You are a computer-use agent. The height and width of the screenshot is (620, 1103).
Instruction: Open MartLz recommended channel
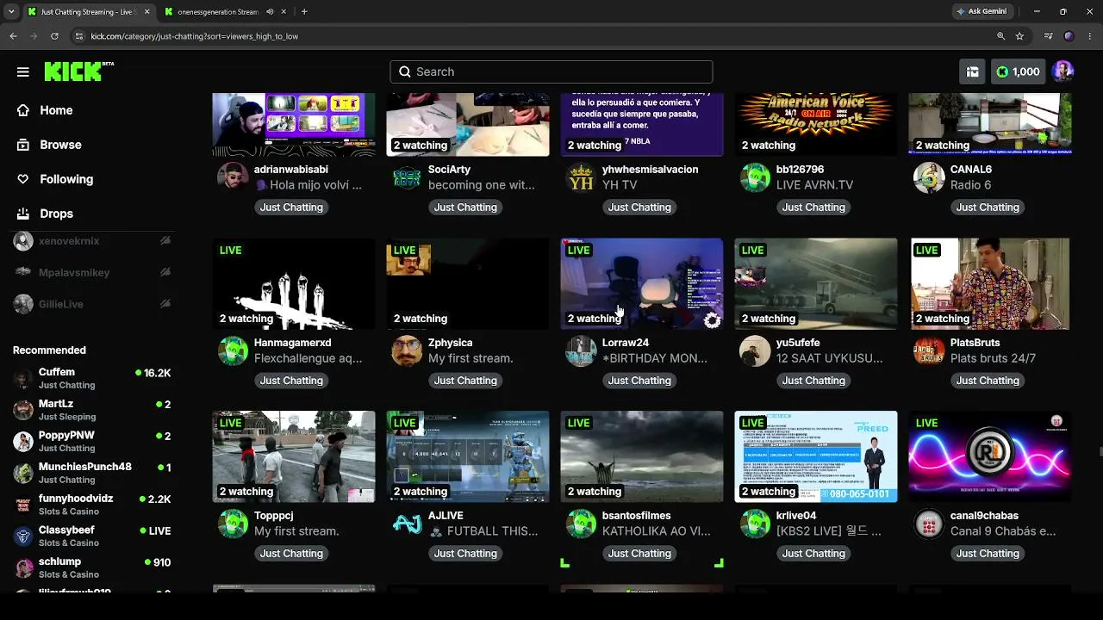[92, 410]
